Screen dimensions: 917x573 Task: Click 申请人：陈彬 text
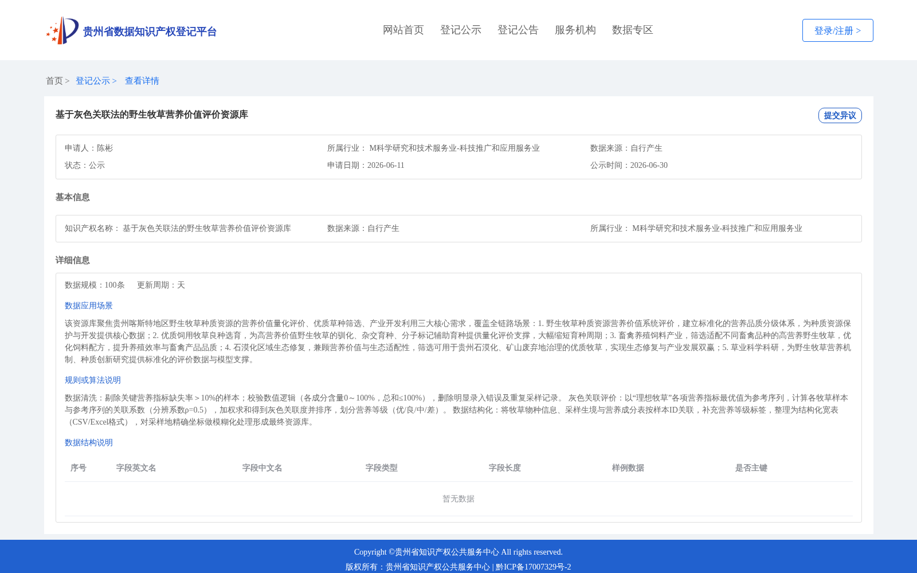click(89, 148)
